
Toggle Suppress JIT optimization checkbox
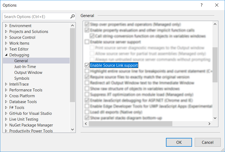tap(87, 95)
